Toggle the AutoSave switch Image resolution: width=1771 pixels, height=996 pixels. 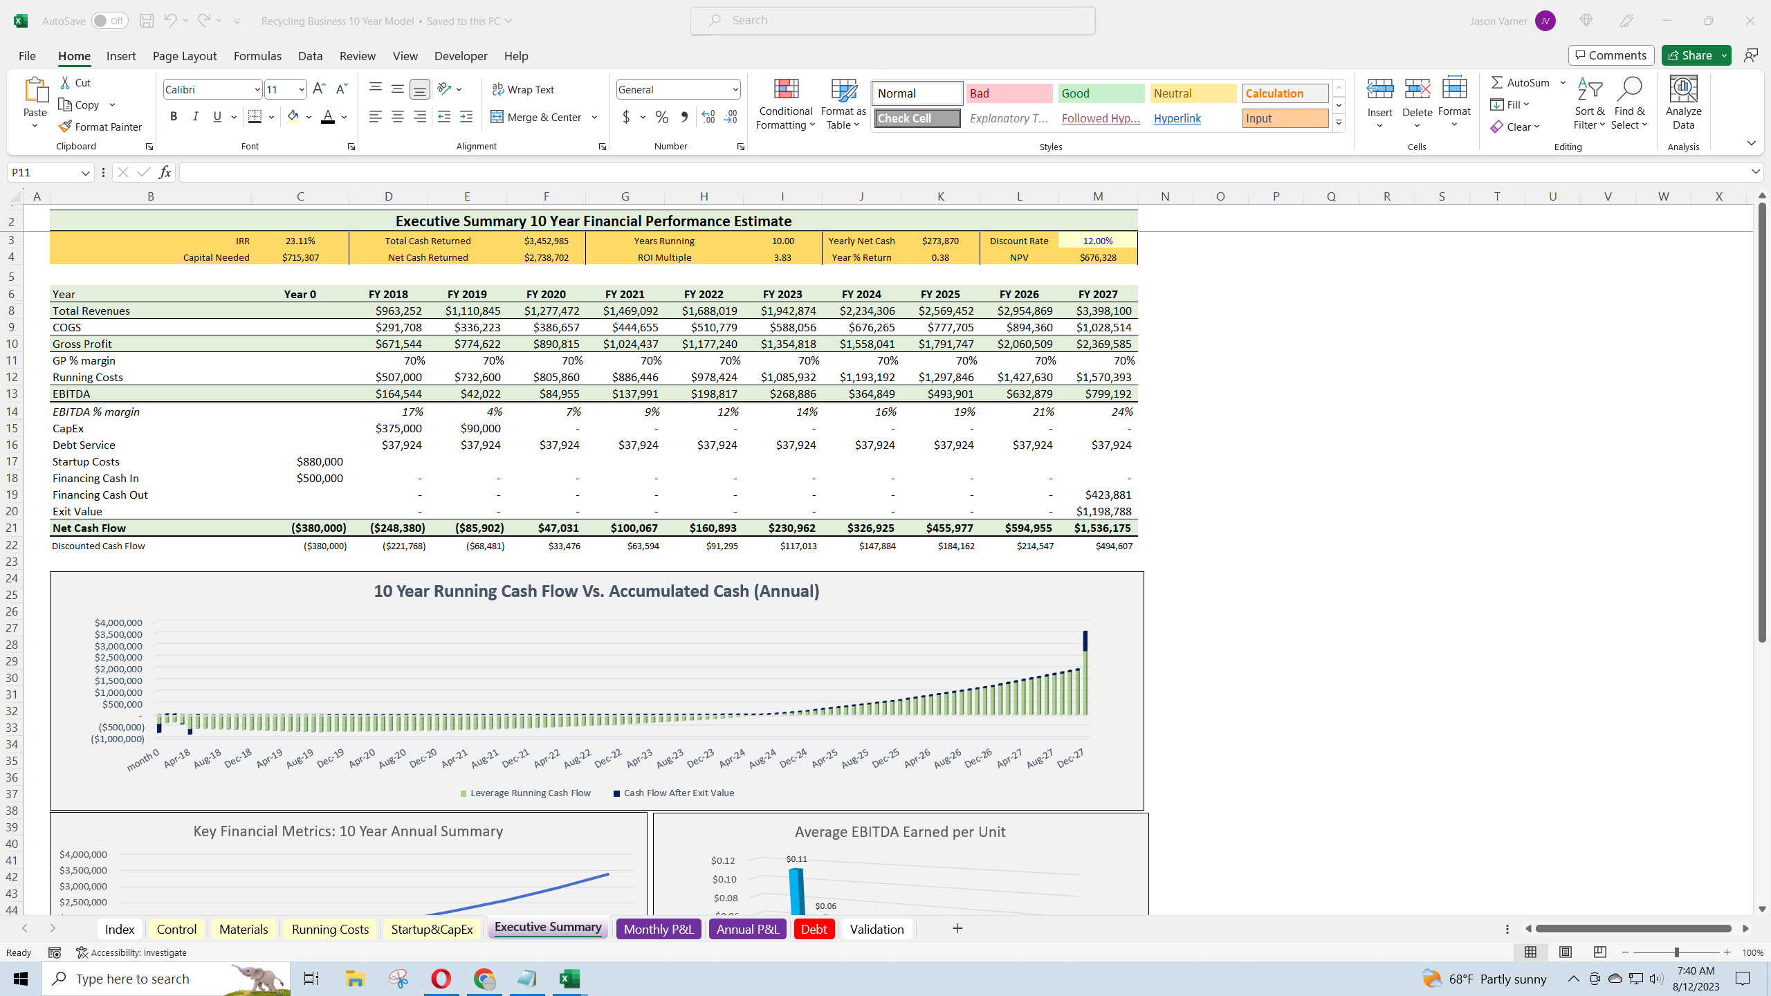[x=109, y=21]
